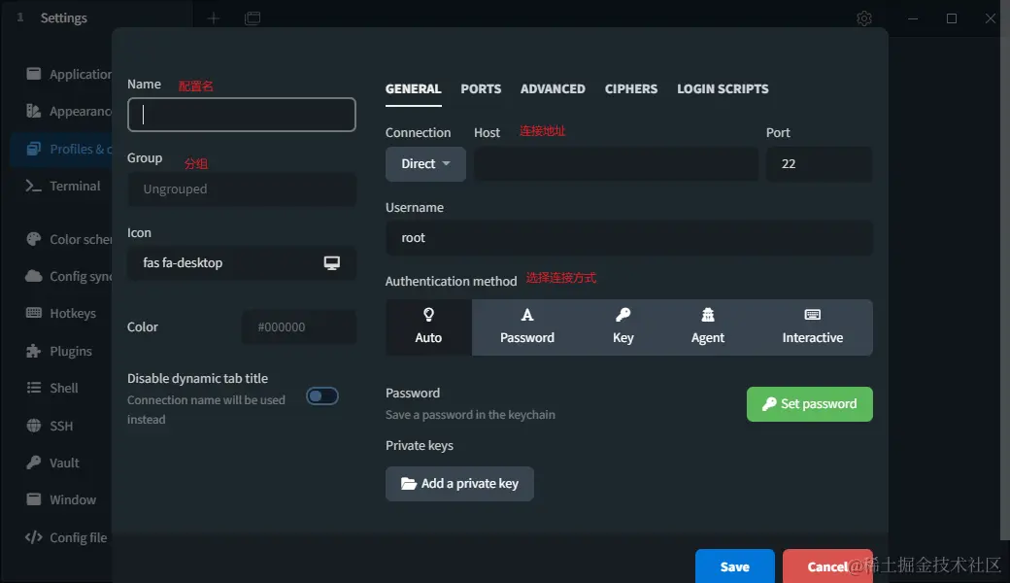Click the Icon field fas fa-desktop
Viewport: 1010px width, 583px height.
click(242, 262)
